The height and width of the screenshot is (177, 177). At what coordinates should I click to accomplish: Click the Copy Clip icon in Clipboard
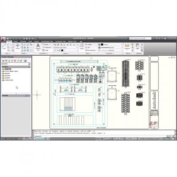(x=142, y=47)
